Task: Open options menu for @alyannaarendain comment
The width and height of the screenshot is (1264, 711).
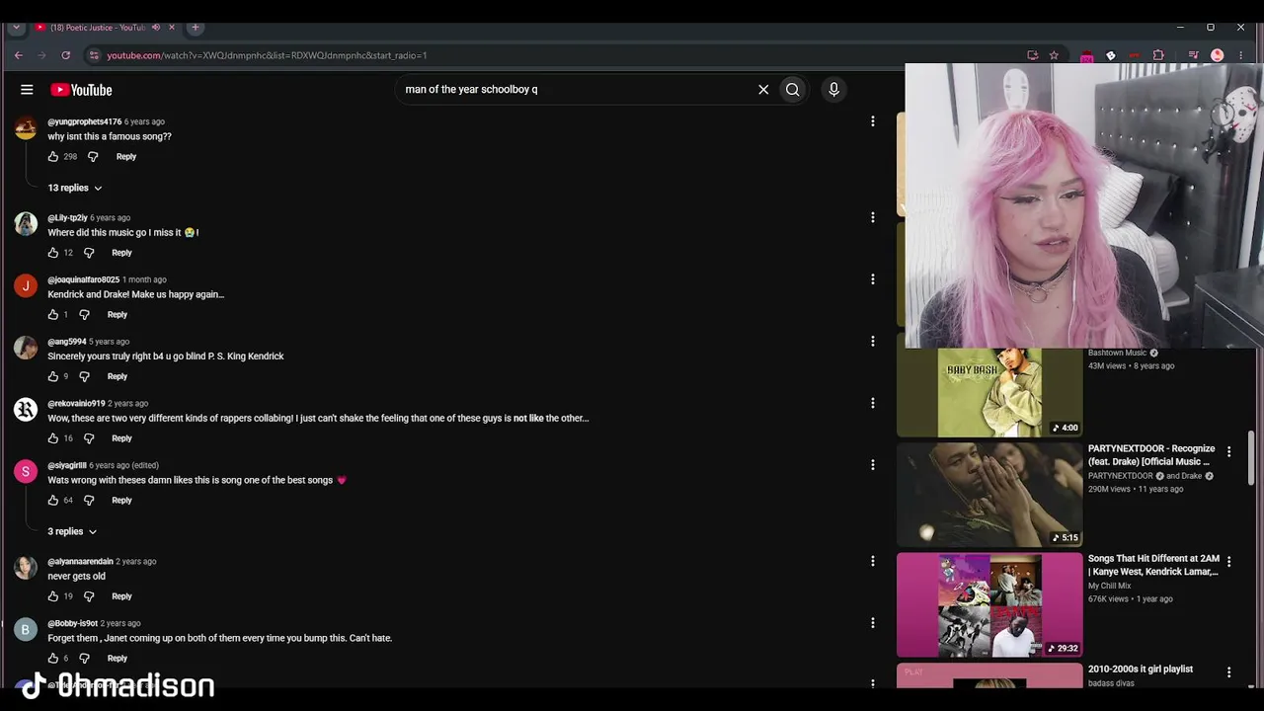Action: 872,561
